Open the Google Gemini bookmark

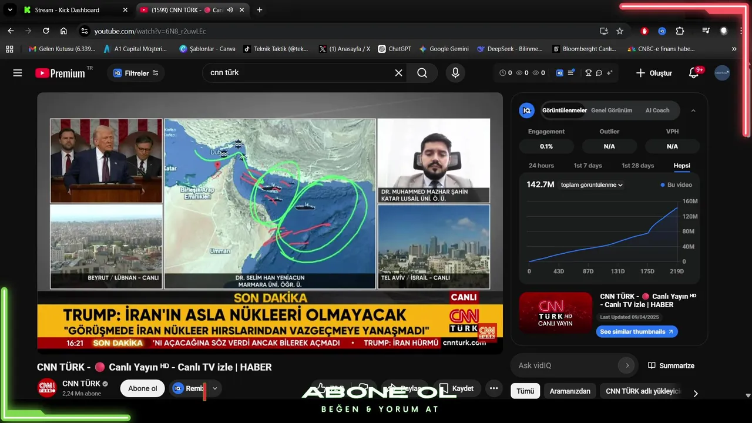444,49
